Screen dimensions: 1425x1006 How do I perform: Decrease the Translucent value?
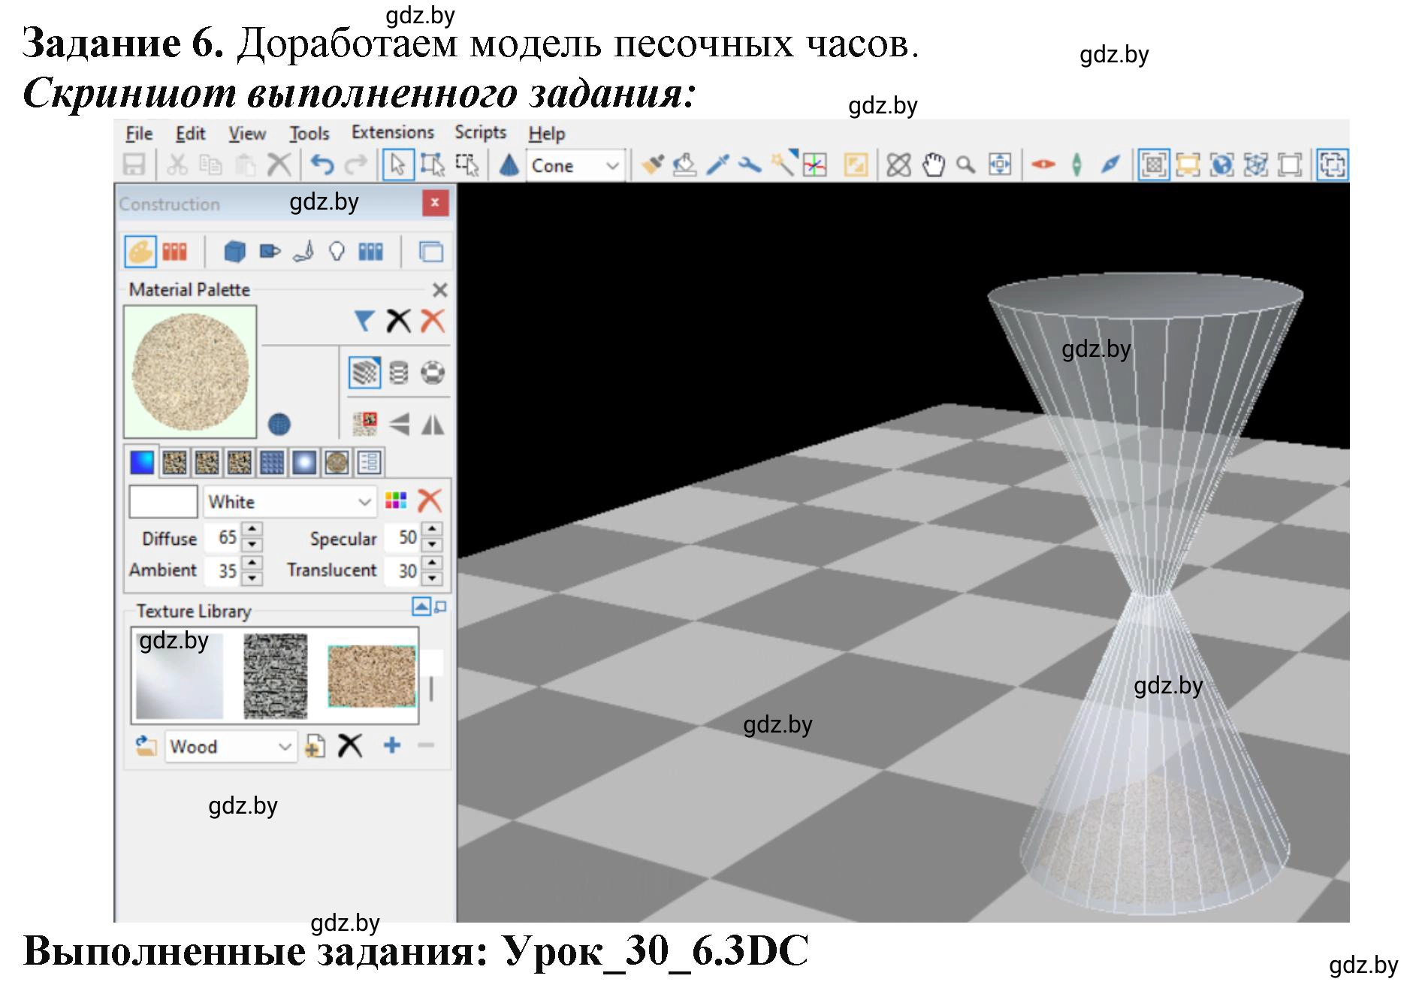click(432, 579)
